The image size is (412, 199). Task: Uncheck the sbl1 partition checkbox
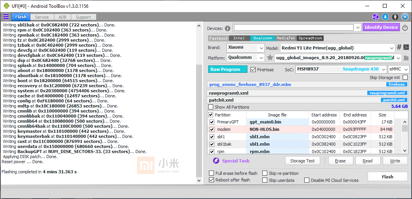212,137
